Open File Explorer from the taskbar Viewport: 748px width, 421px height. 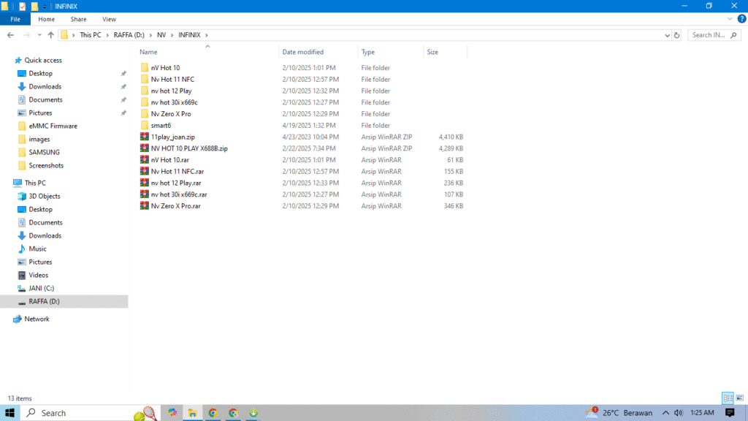point(192,412)
